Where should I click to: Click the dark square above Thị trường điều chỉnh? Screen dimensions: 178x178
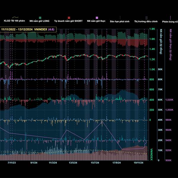point(146,18)
